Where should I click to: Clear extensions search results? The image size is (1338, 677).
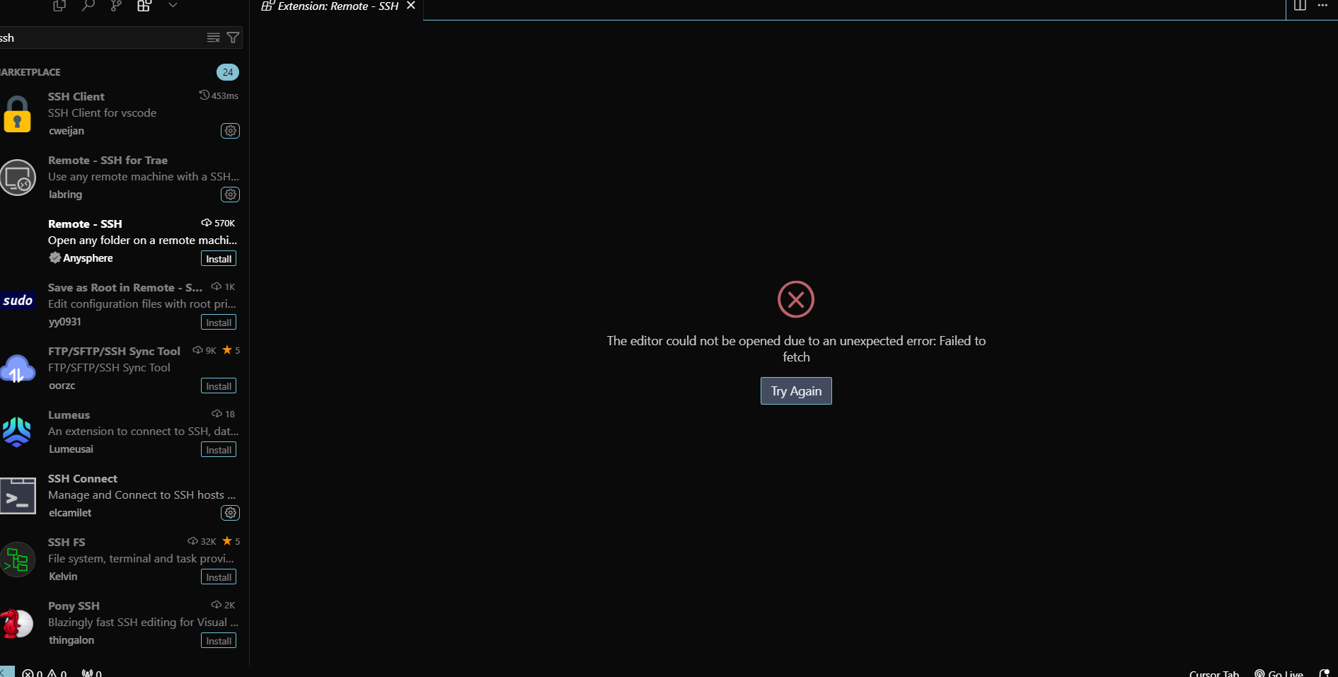pyautogui.click(x=213, y=37)
